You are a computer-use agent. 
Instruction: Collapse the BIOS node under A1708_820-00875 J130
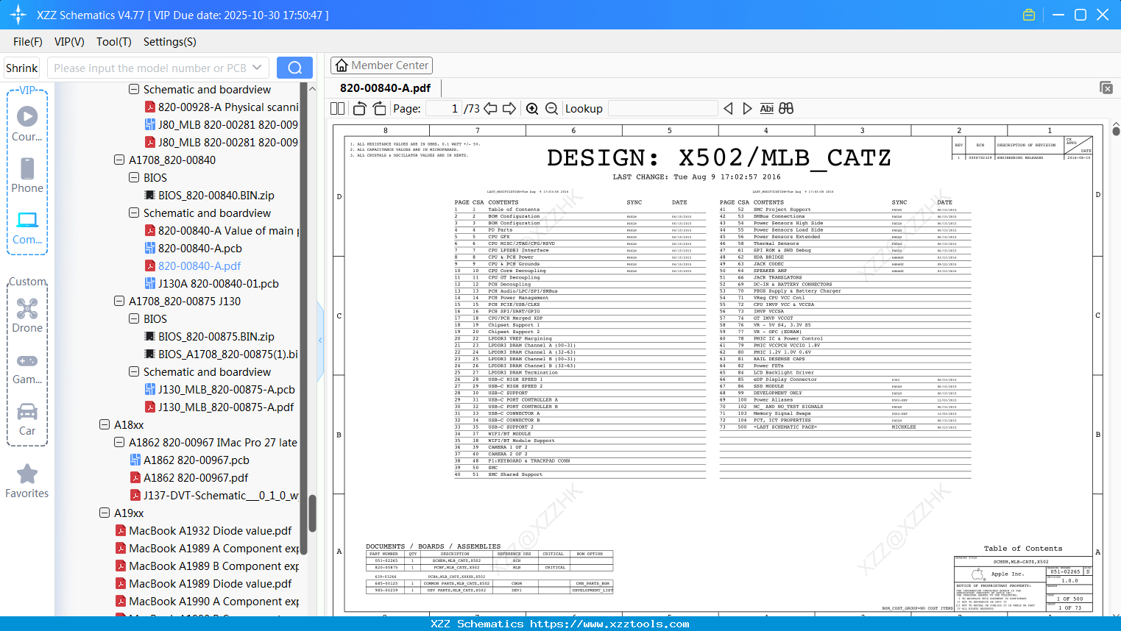coord(134,319)
